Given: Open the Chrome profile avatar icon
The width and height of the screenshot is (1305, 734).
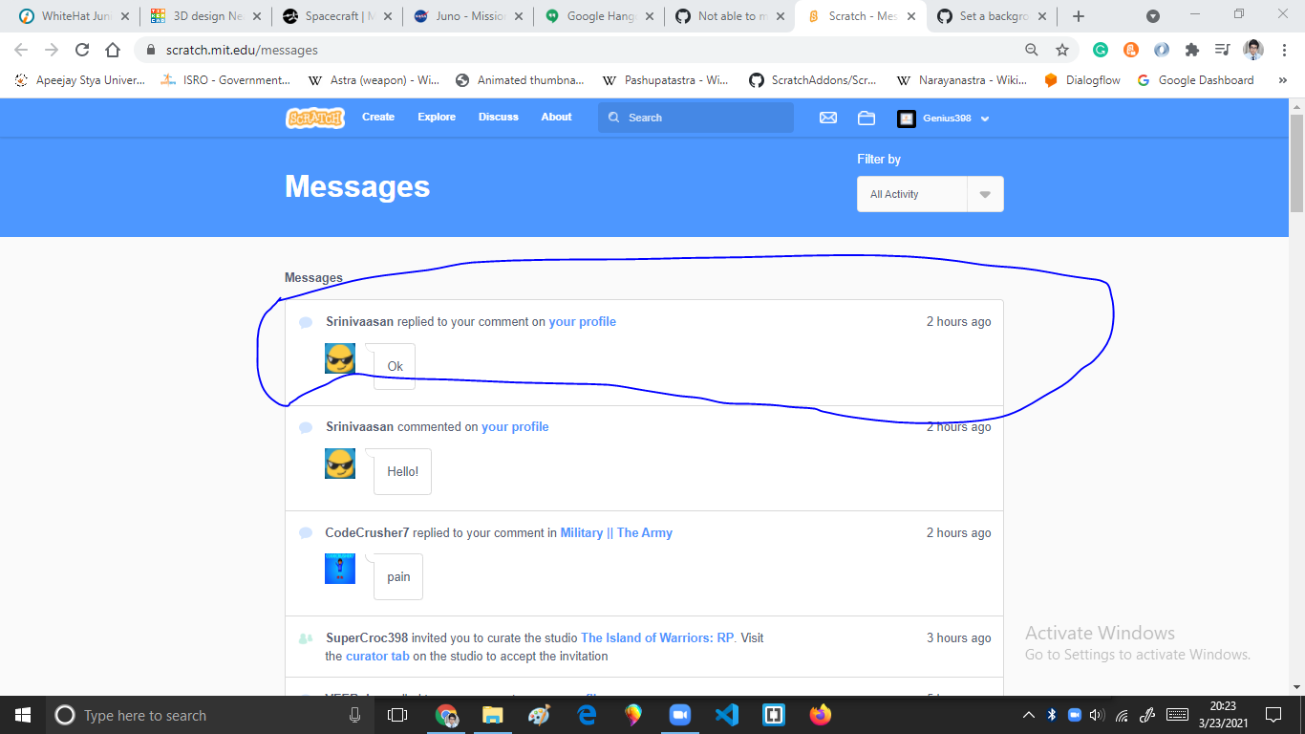Looking at the screenshot, I should [1252, 50].
